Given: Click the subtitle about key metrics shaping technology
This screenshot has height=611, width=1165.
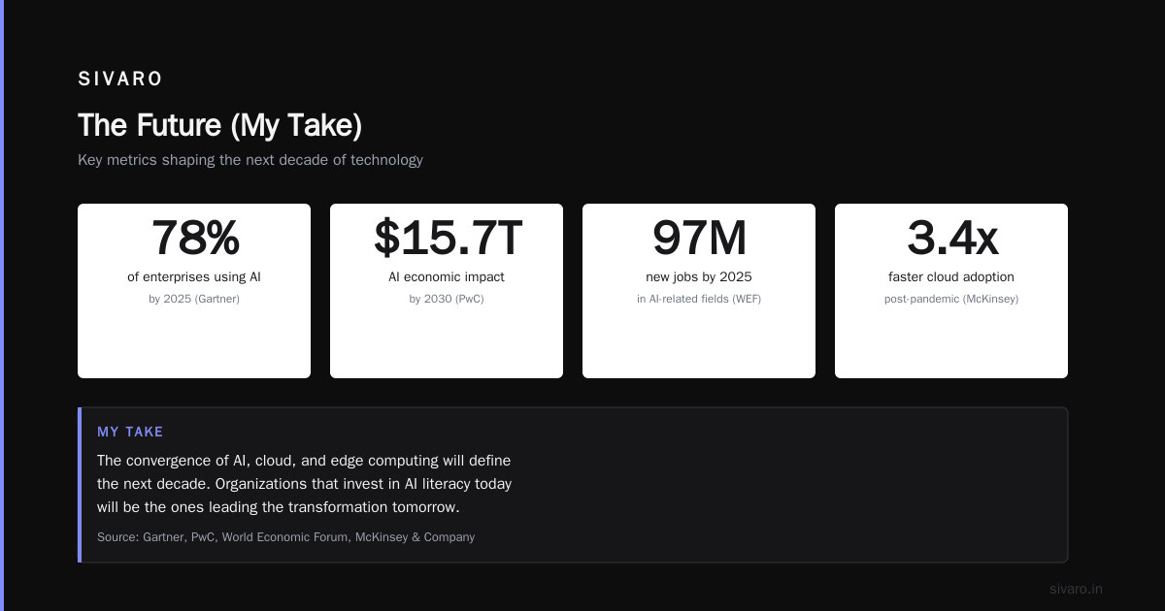Looking at the screenshot, I should (x=250, y=160).
